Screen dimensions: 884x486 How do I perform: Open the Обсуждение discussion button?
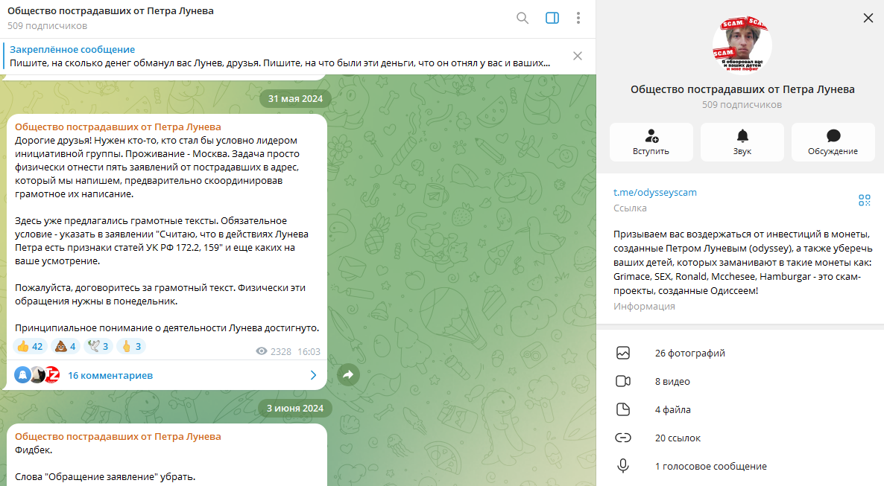click(833, 142)
